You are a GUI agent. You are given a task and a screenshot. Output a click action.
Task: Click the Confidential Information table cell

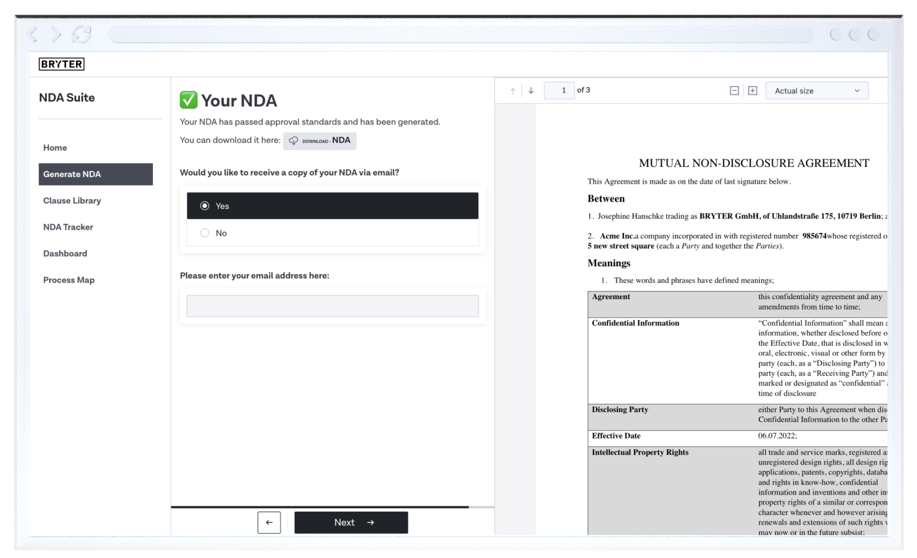point(635,323)
